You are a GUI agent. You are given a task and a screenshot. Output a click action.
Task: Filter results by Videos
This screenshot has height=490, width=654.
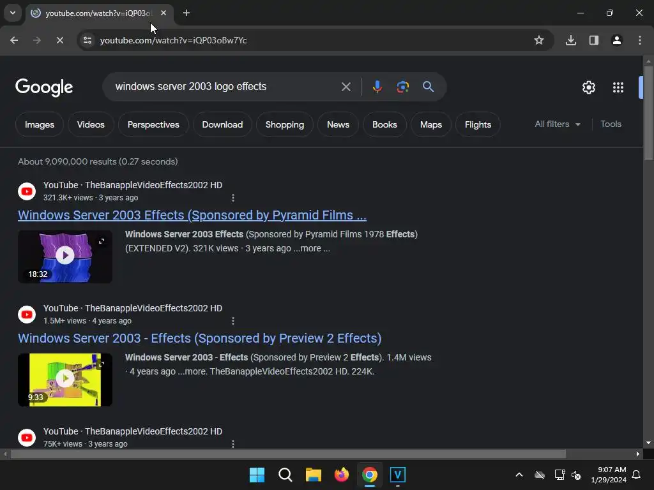point(91,124)
